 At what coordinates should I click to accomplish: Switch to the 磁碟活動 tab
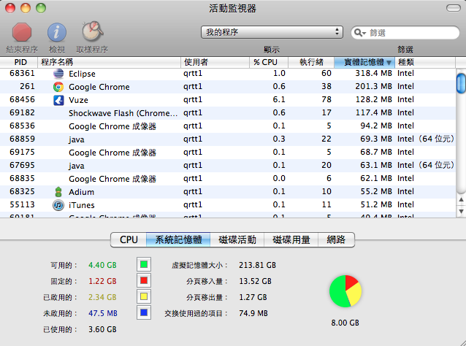[x=237, y=239]
